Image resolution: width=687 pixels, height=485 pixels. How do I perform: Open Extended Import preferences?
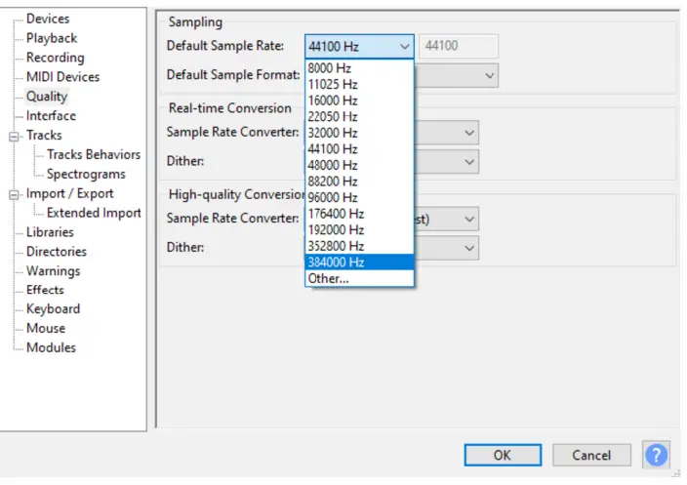click(x=94, y=213)
